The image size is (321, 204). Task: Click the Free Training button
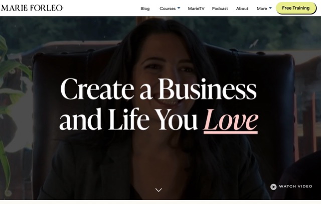(296, 8)
